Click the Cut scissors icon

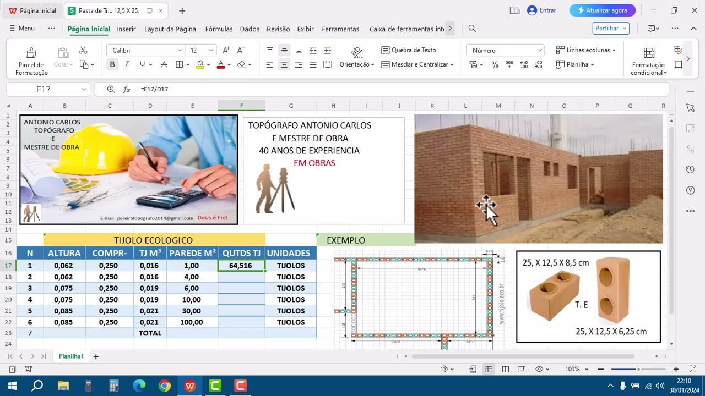[x=83, y=50]
